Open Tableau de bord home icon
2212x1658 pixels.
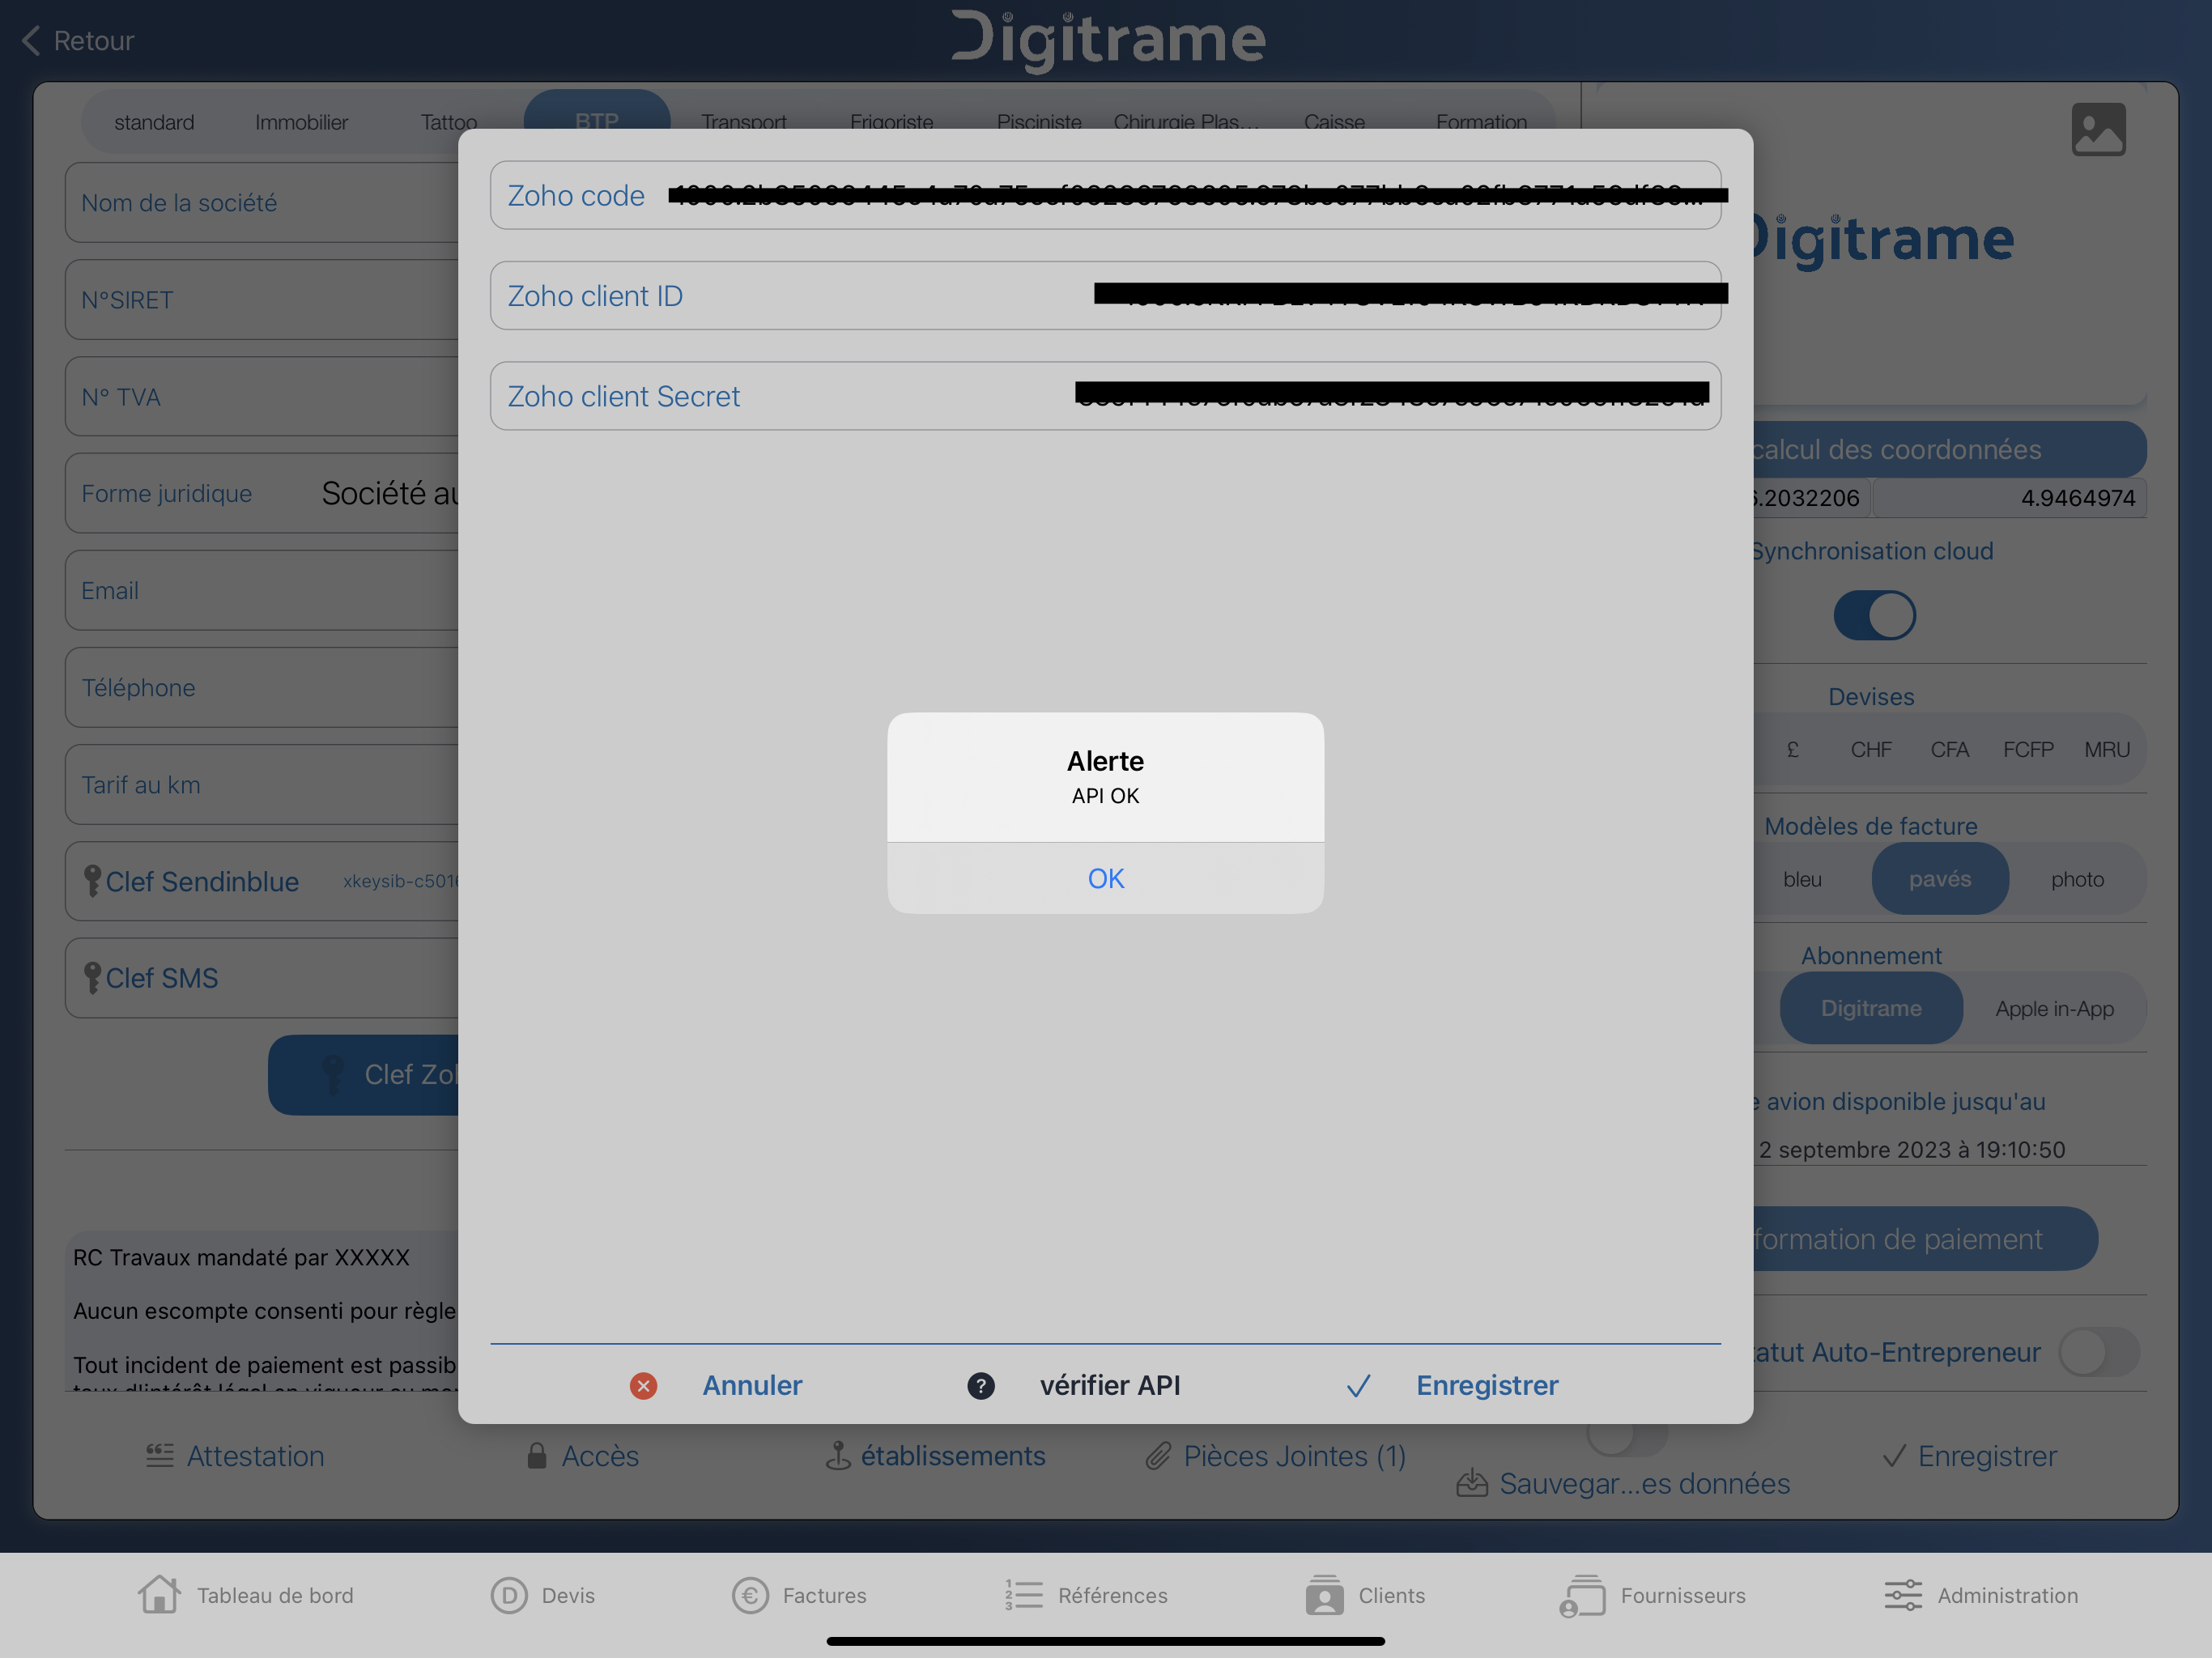(x=159, y=1594)
